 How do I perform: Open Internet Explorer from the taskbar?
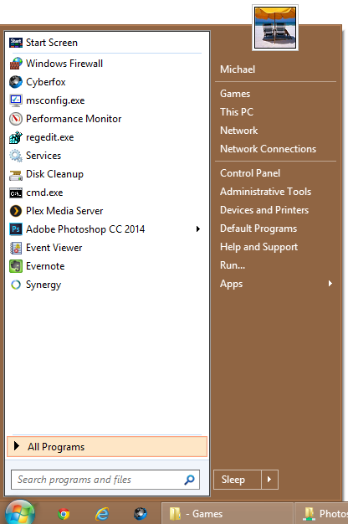(102, 514)
